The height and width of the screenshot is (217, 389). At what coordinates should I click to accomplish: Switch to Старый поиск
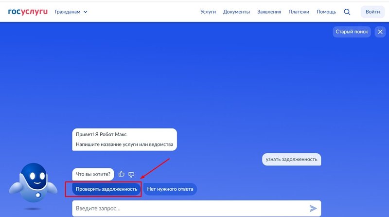[x=352, y=32]
